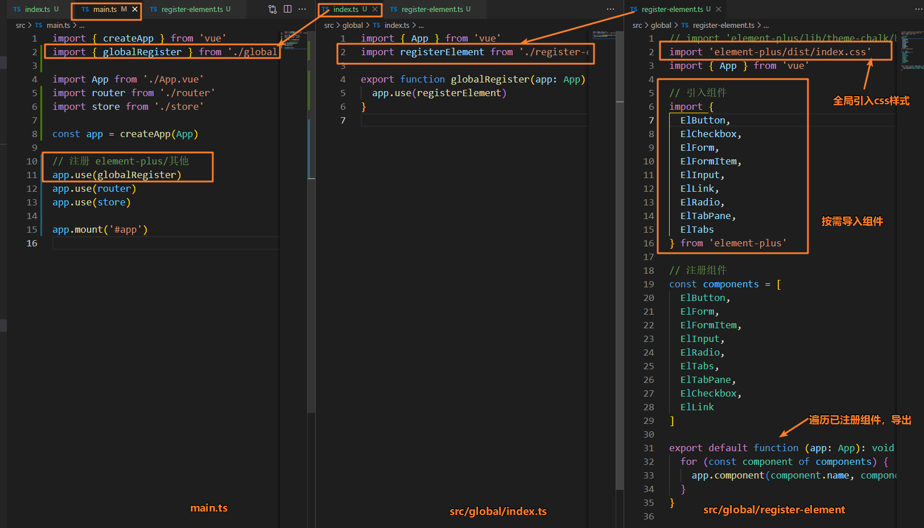Click "from 'element-plus'" on line 16
This screenshot has height=528, width=924.
[733, 243]
